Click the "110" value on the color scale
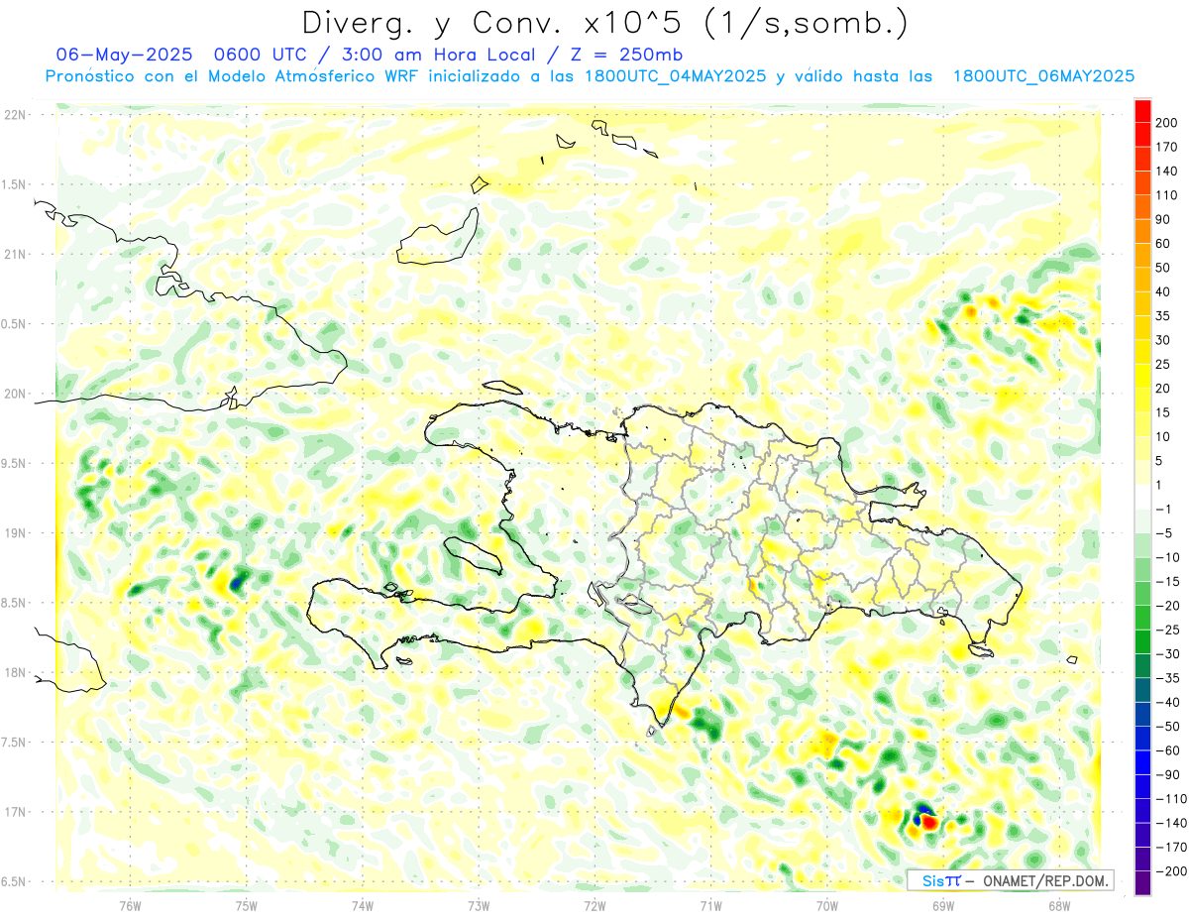1189x919 pixels. (1166, 195)
